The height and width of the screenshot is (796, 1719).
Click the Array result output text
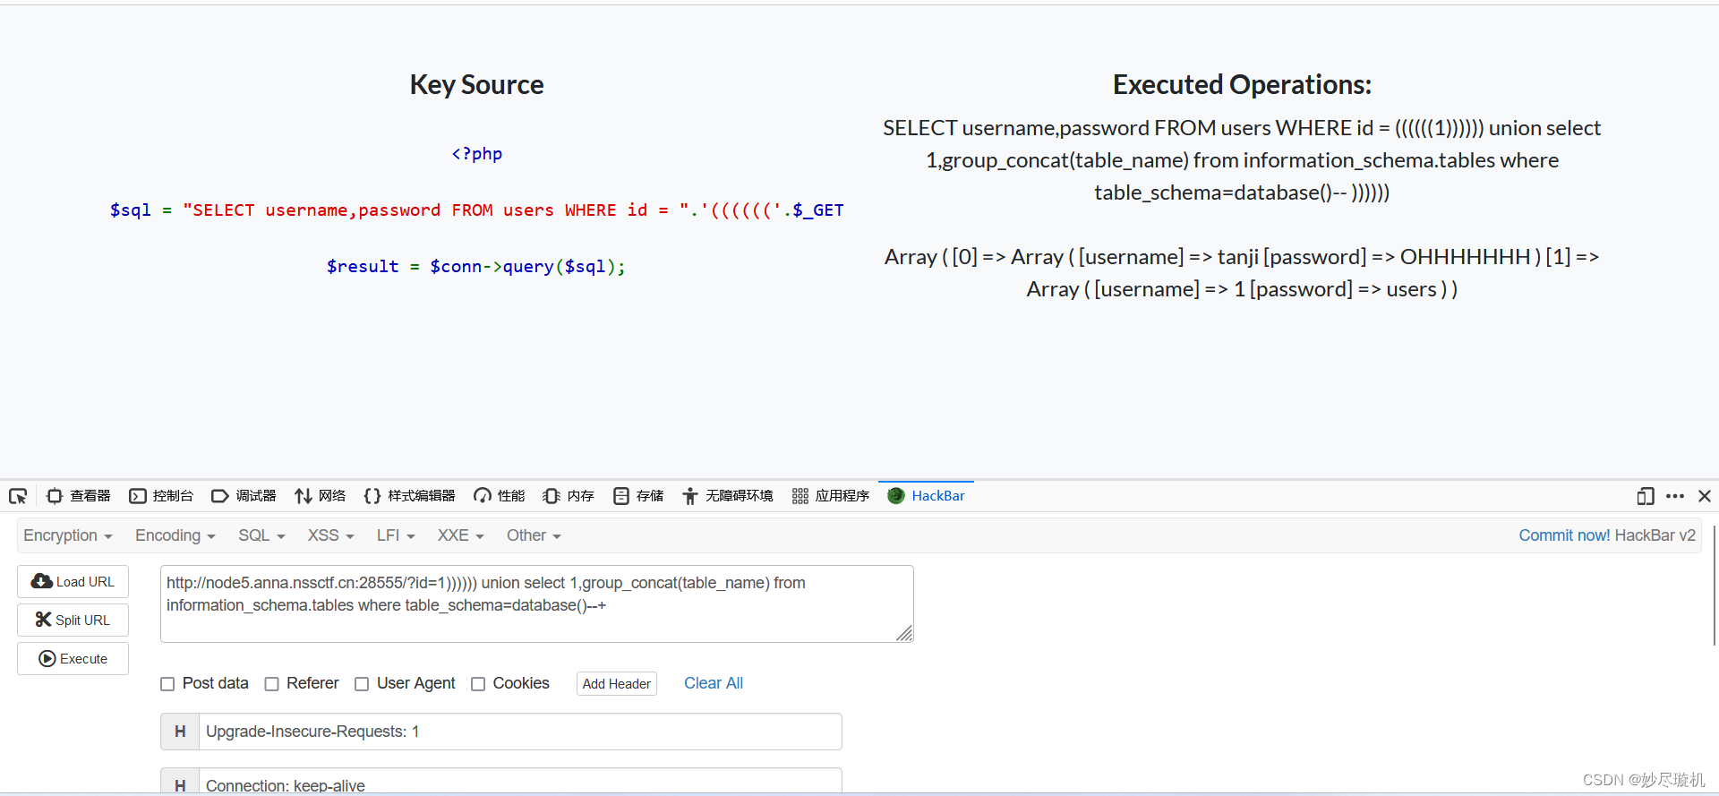point(1242,273)
